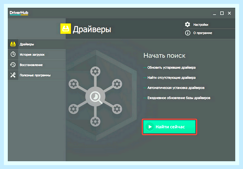Click 'Обновить устаревшие драйвера' text
Image resolution: width=243 pixels, height=169 pixels.
point(171,67)
